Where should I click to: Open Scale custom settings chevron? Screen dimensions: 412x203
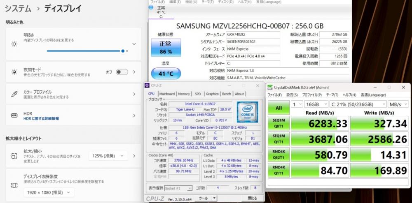(x=134, y=156)
